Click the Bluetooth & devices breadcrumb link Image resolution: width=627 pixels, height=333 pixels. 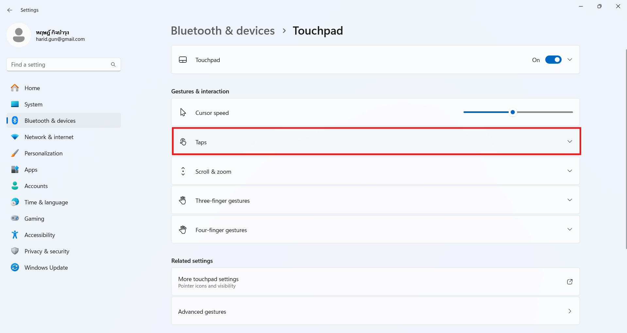pyautogui.click(x=223, y=31)
